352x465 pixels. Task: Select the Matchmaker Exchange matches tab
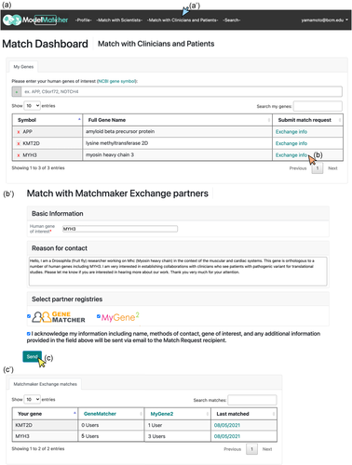point(45,384)
